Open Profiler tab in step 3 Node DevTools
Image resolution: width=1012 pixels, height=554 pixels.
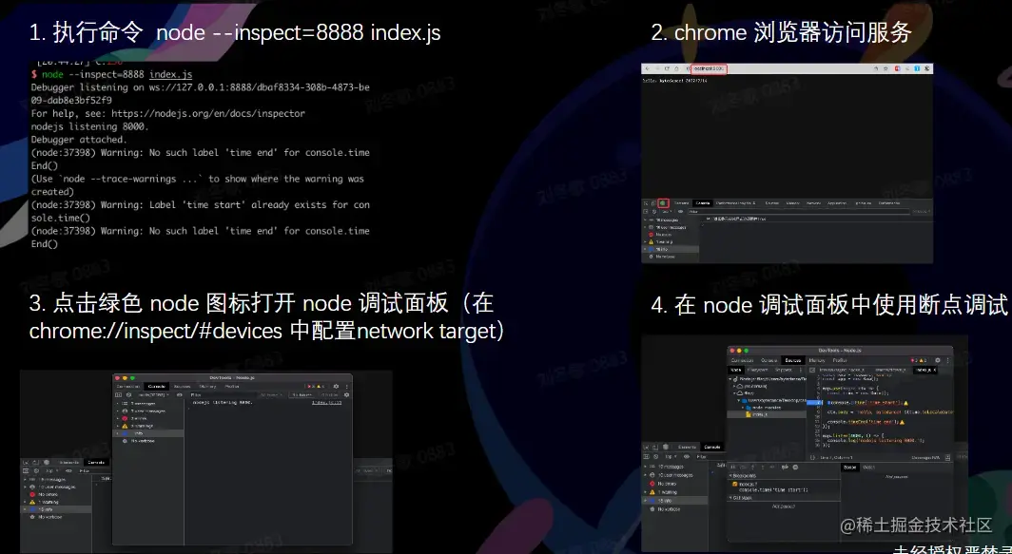pos(232,387)
